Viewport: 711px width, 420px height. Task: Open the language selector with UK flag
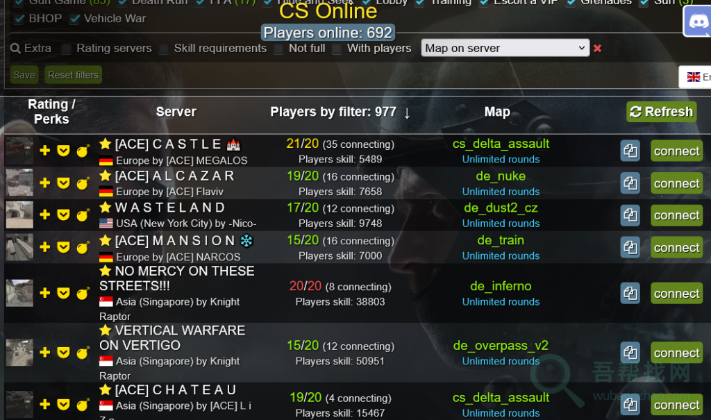tap(695, 77)
